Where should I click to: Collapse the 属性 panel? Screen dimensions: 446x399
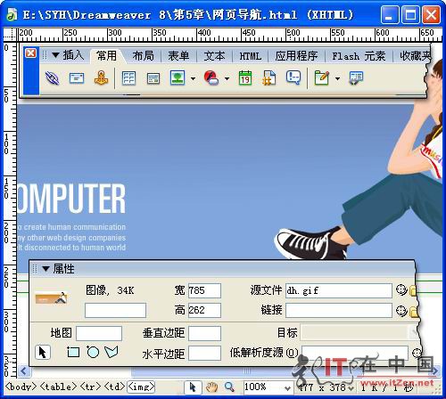click(x=45, y=269)
